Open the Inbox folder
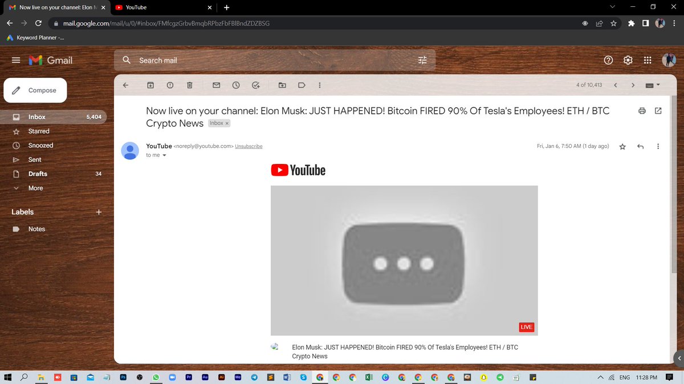 click(53, 117)
